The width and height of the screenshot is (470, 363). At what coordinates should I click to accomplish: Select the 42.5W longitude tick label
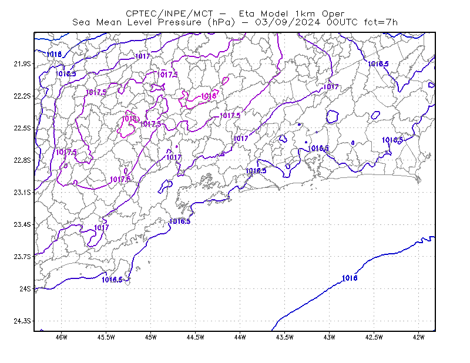point(374,337)
